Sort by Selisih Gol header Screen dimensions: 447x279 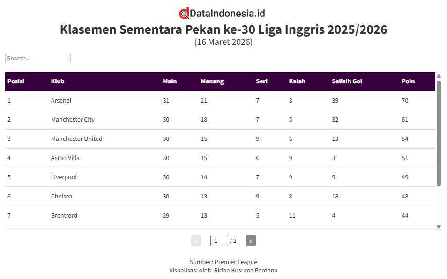(x=347, y=81)
